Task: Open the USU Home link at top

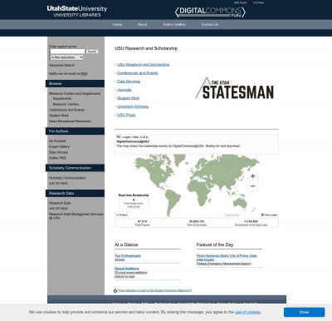Action: point(240,2)
